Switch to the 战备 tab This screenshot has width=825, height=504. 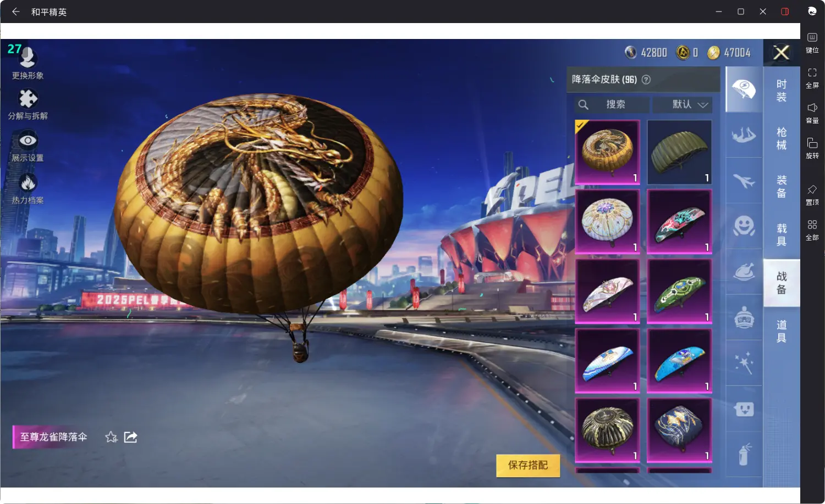[x=782, y=283]
